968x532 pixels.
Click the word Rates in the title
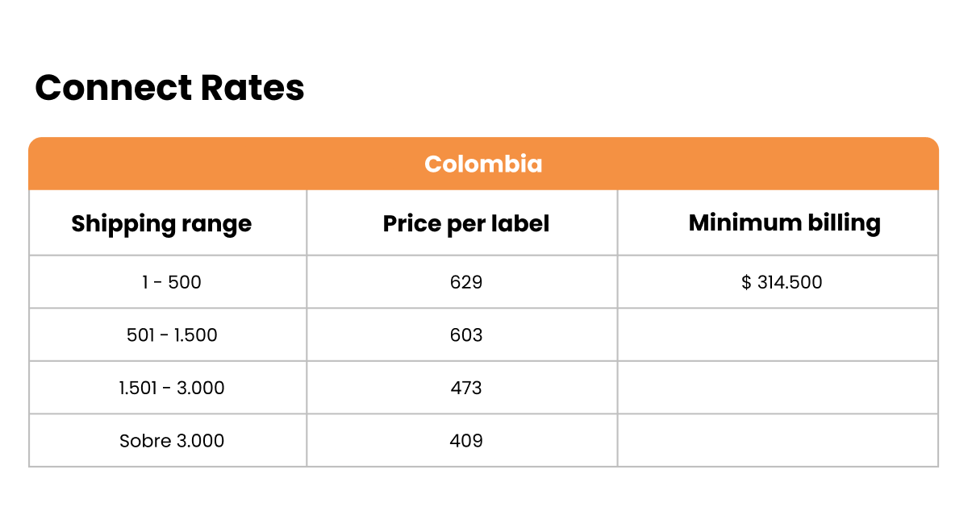(x=252, y=88)
